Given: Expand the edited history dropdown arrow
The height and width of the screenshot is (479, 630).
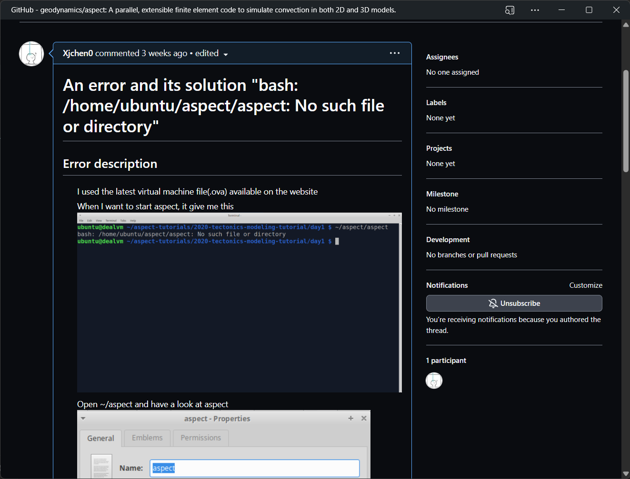Looking at the screenshot, I should 226,54.
